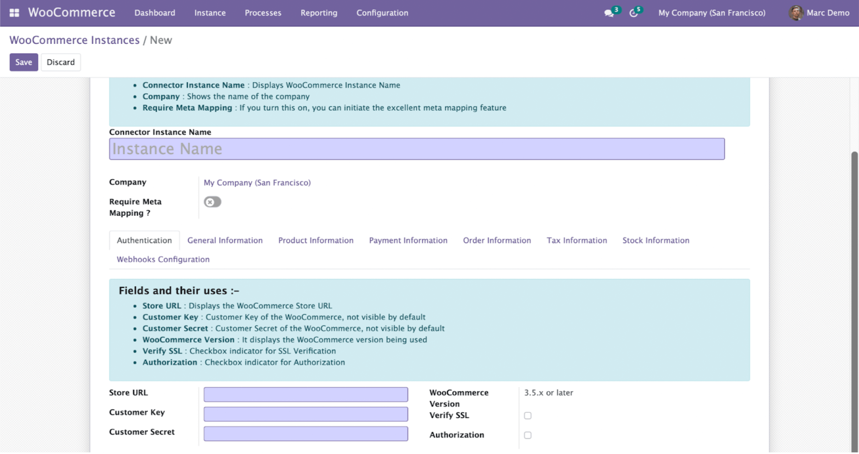The width and height of the screenshot is (859, 454).
Task: Open the conversations chat icon
Action: [609, 13]
